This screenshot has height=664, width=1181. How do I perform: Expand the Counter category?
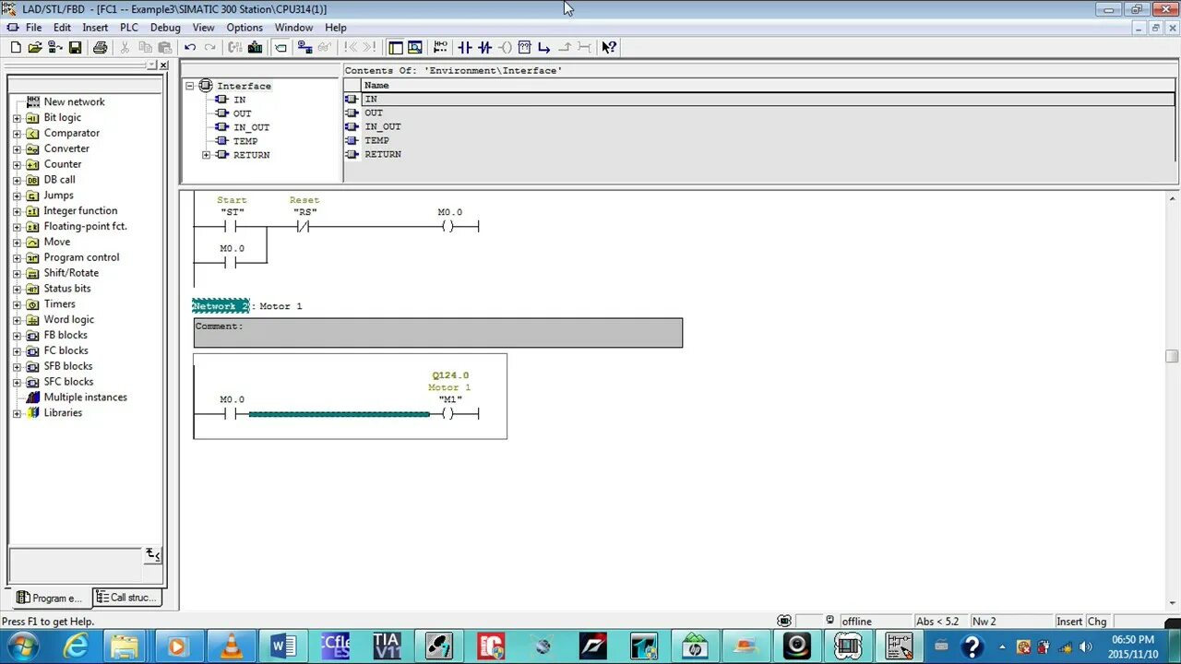click(17, 164)
